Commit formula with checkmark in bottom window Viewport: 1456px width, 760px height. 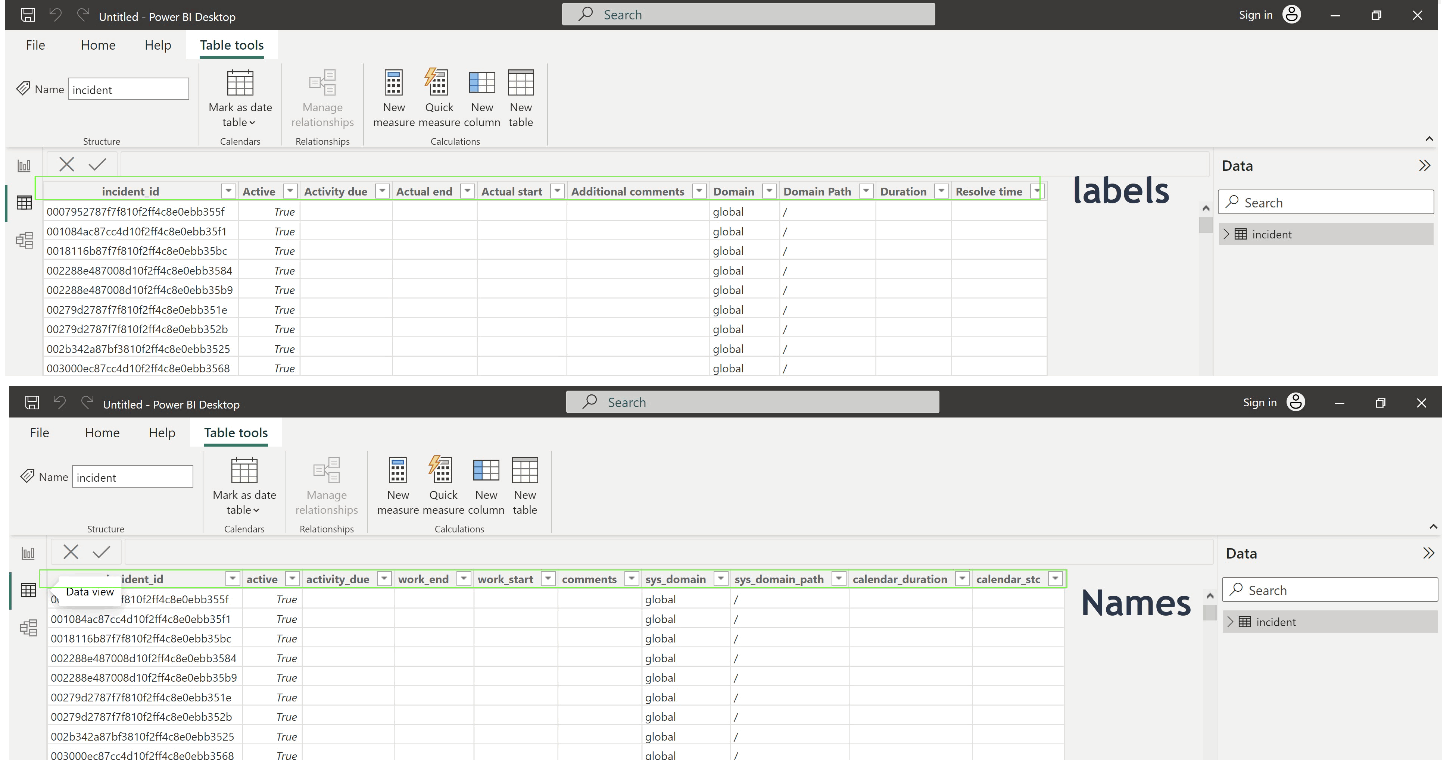pyautogui.click(x=101, y=552)
